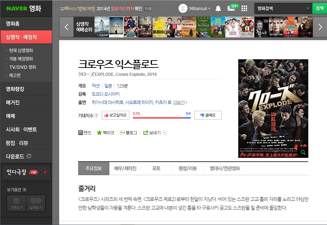Toggle the 보고싶어요 thumbs-up button
327x225 pixels.
(116, 115)
